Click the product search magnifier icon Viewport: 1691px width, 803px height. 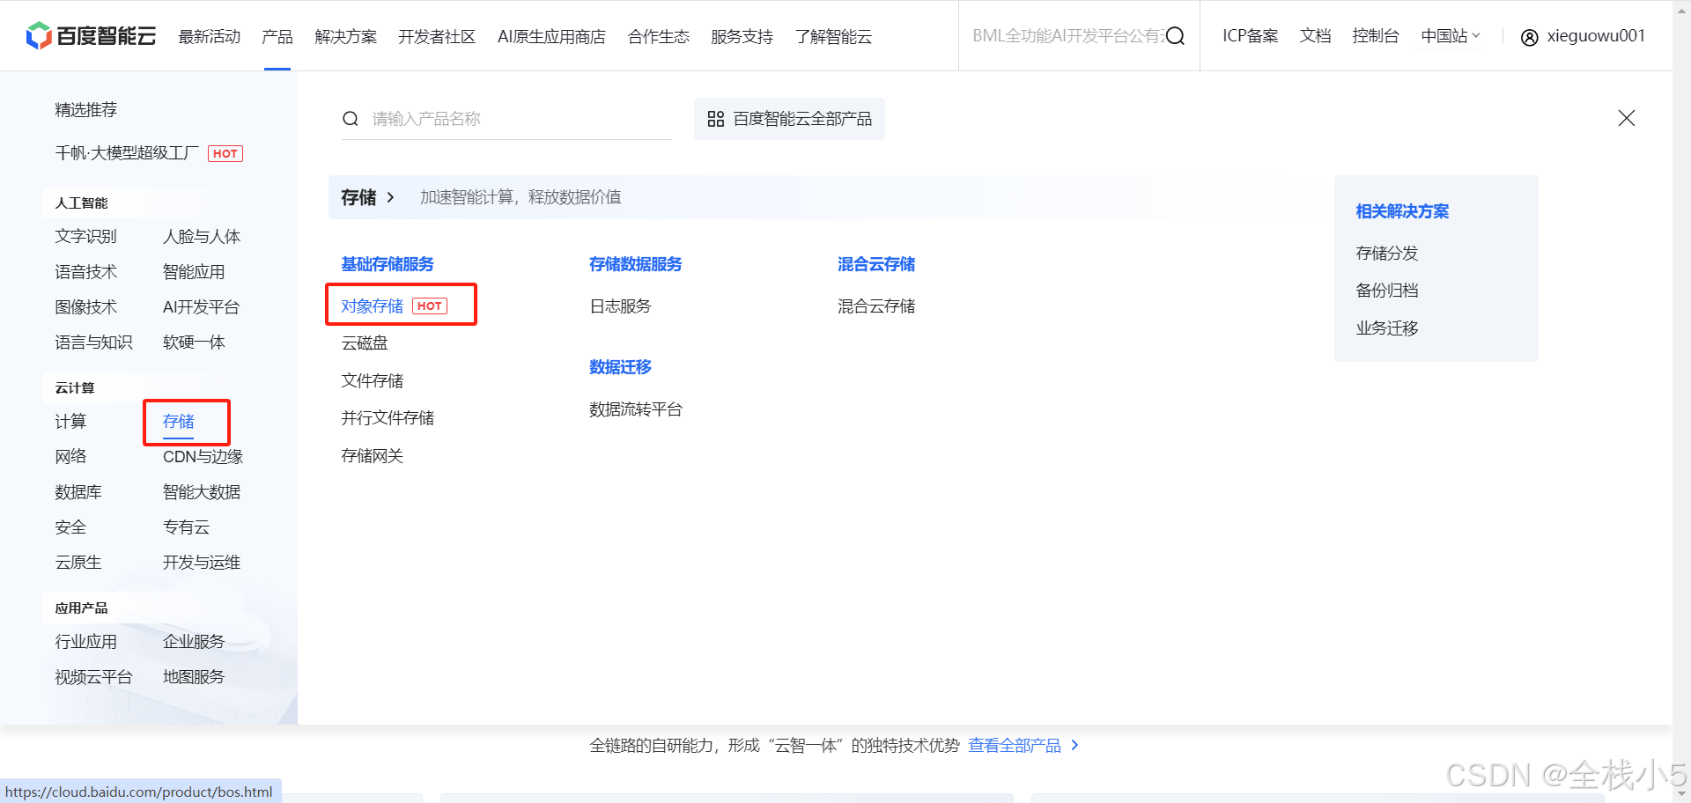point(351,119)
